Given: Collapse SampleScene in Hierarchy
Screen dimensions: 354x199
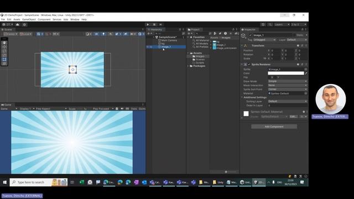Looking at the screenshot, I should tap(154, 37).
